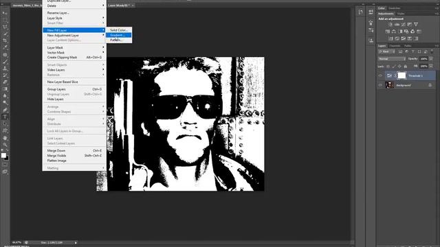Open the Adjustments panel flyout menu
Image resolution: width=440 pixels, height=247 pixels.
click(437, 14)
